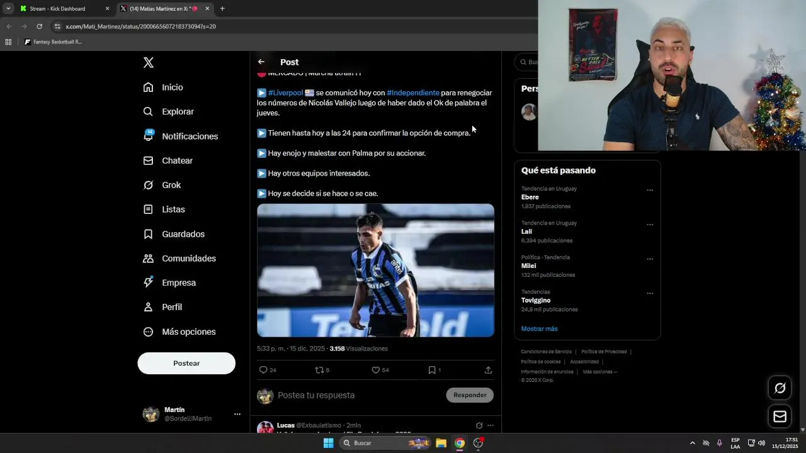Click the X search box

[526, 62]
